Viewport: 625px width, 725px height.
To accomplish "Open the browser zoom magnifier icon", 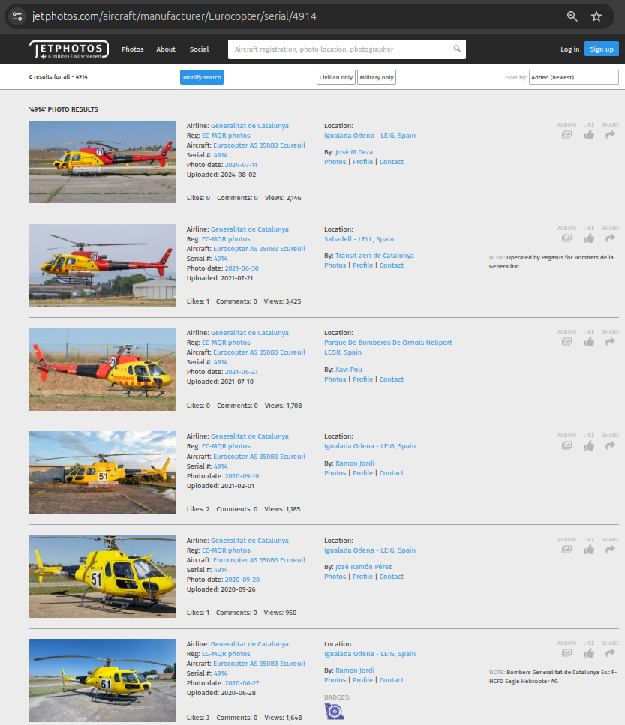I will pos(572,16).
